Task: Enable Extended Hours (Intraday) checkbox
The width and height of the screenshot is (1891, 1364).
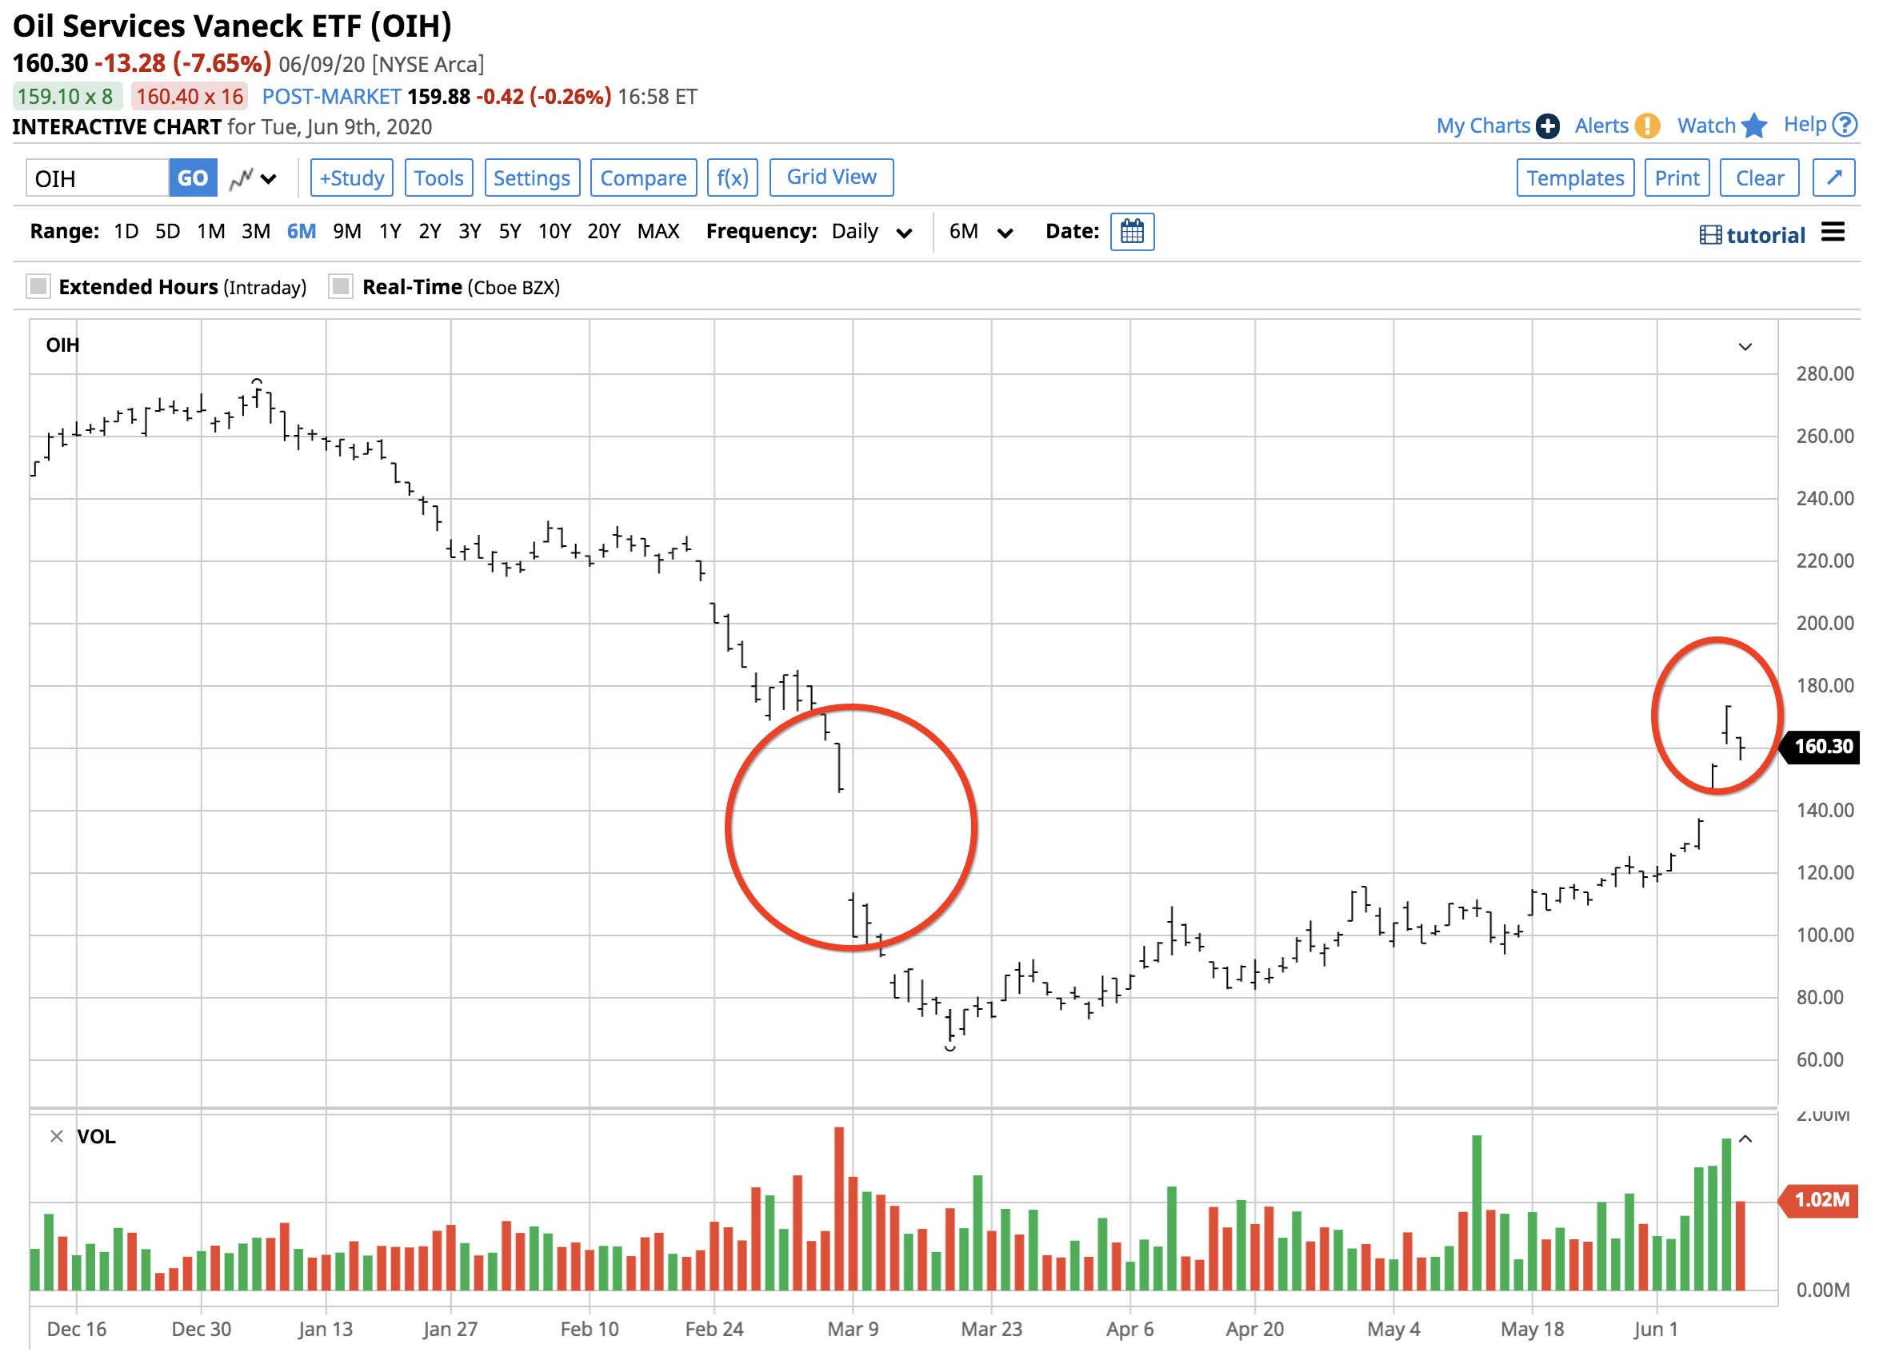Action: 38,286
